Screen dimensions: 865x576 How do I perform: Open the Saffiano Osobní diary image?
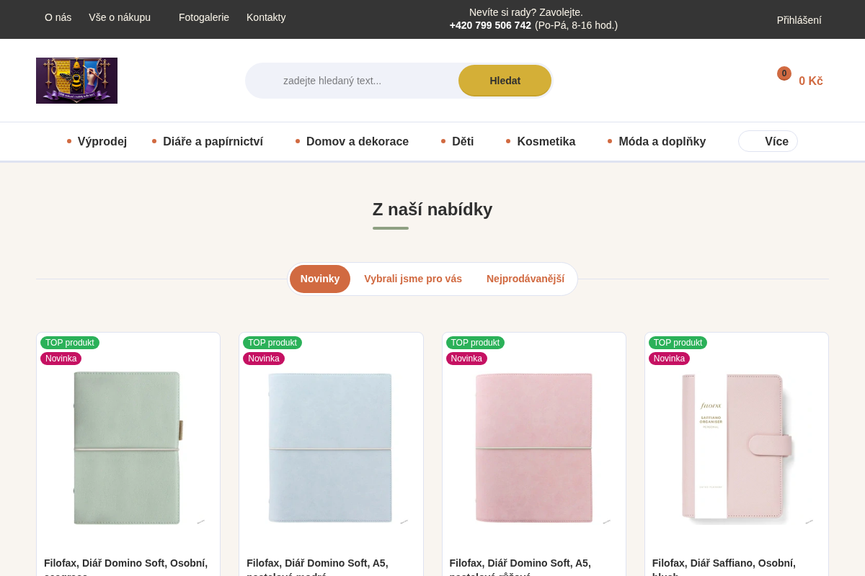(x=737, y=446)
